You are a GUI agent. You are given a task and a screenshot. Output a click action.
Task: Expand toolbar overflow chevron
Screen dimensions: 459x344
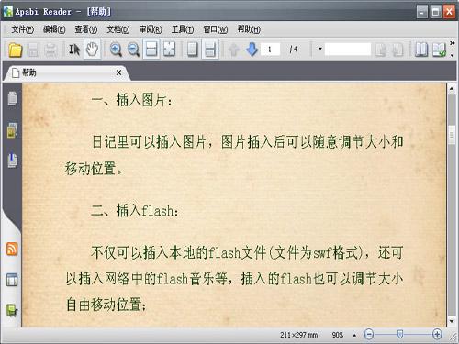(452, 43)
